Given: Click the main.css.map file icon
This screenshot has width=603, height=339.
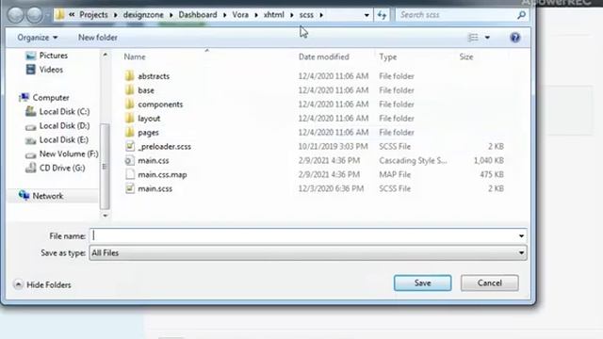Looking at the screenshot, I should click(130, 174).
